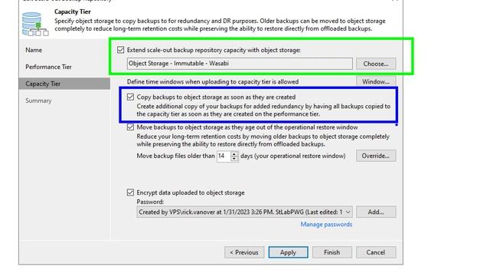Switch to the Performance Tier step
This screenshot has width=490, height=276.
coord(48,67)
